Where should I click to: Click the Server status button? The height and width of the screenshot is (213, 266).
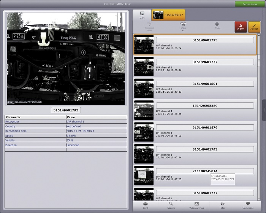(x=248, y=4)
